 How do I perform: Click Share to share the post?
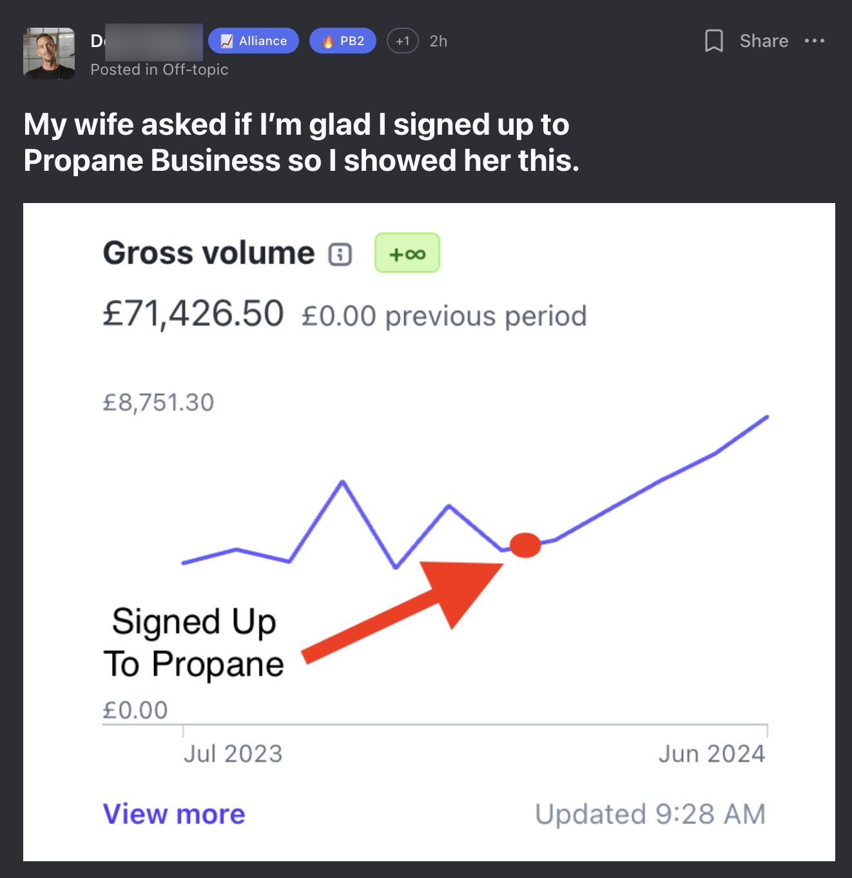(763, 41)
